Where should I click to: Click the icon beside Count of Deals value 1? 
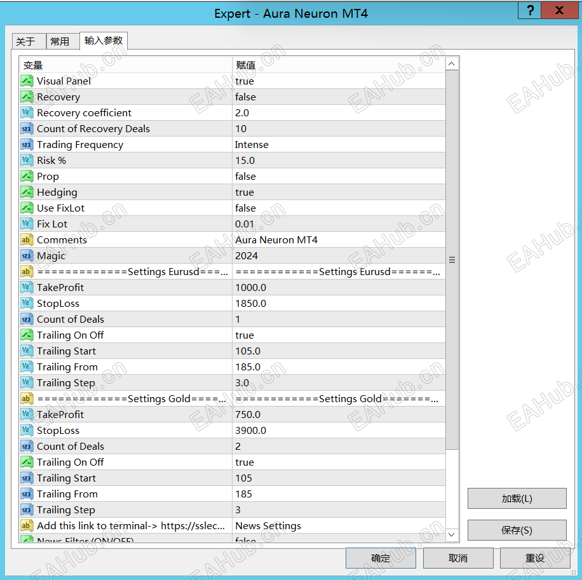tap(27, 320)
